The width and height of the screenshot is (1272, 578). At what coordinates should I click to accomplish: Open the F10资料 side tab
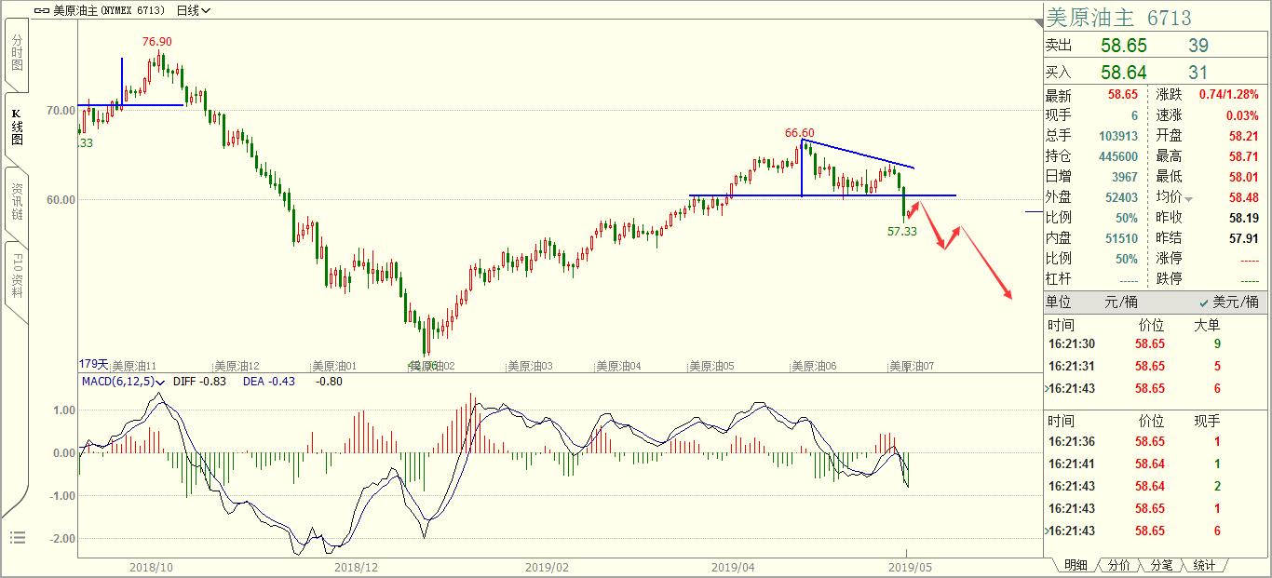(x=17, y=276)
